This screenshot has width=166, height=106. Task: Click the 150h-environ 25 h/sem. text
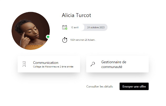coord(83,40)
